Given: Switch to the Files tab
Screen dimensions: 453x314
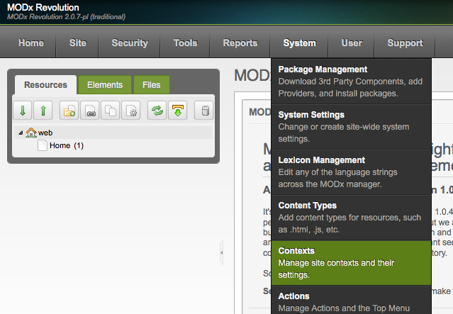Looking at the screenshot, I should [152, 85].
